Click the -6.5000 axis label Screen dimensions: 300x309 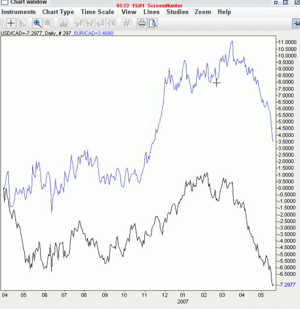(x=287, y=274)
